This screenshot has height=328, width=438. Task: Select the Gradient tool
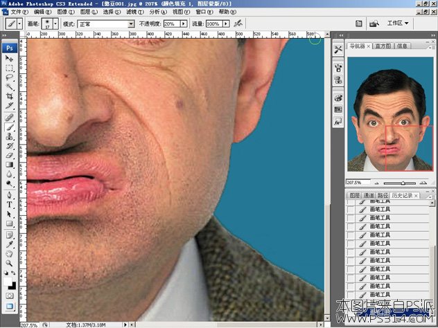pyautogui.click(x=10, y=165)
